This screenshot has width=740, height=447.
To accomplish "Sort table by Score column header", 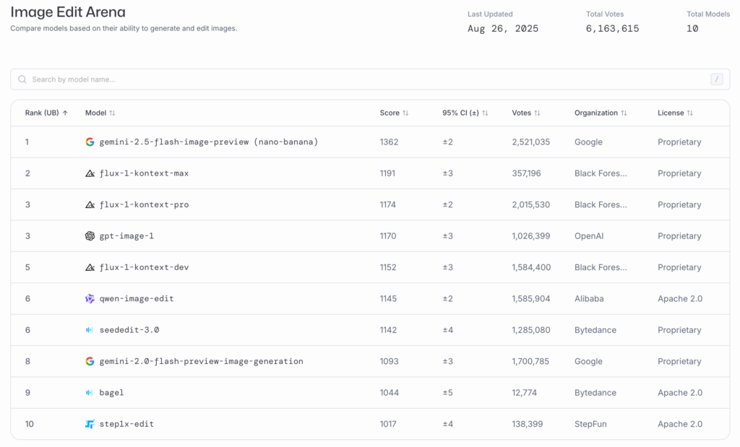I will [x=394, y=113].
